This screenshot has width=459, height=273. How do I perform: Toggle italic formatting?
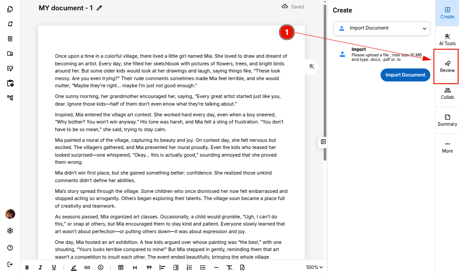click(x=40, y=267)
